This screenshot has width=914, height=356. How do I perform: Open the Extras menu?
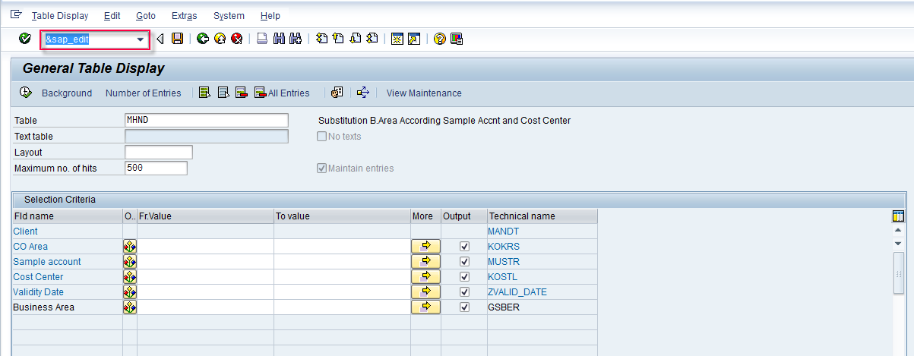pyautogui.click(x=185, y=15)
